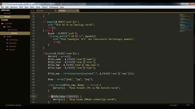Screen dimensions: 195x109
Task: Open the Selection menu
Action: [14, 7]
